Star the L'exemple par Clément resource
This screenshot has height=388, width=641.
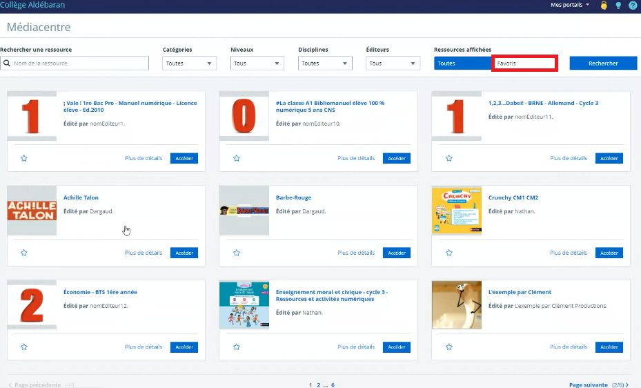click(449, 347)
